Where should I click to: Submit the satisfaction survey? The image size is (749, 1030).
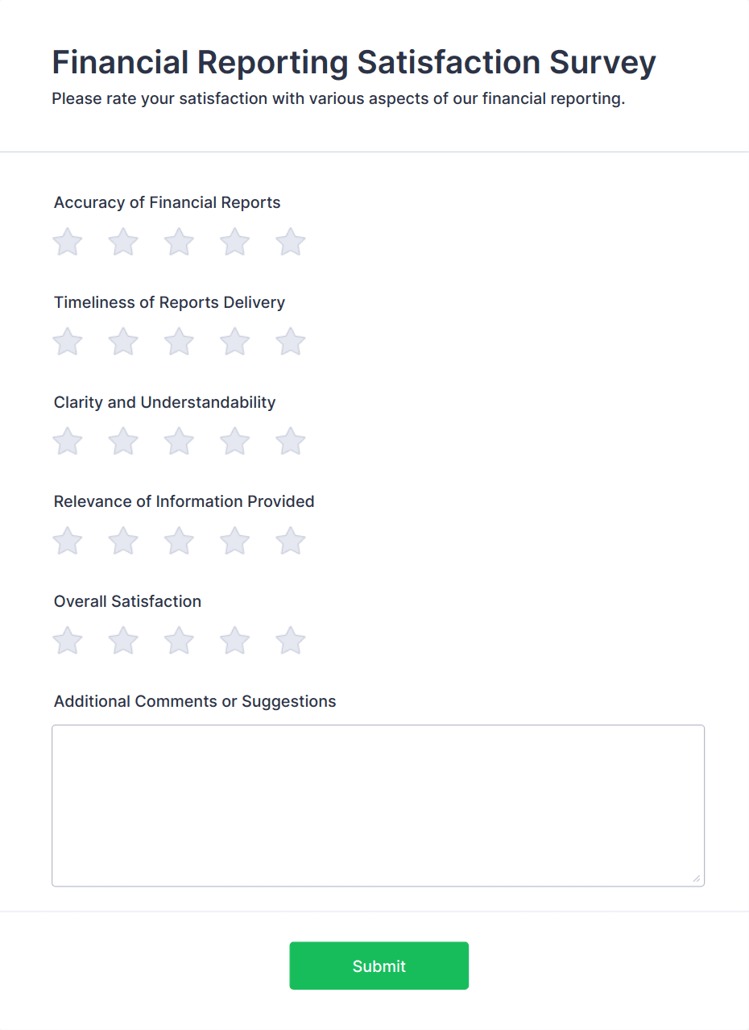tap(379, 966)
